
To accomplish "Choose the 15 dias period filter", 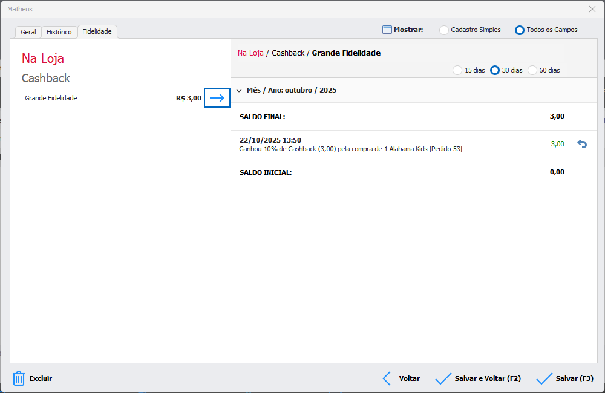I will [457, 70].
